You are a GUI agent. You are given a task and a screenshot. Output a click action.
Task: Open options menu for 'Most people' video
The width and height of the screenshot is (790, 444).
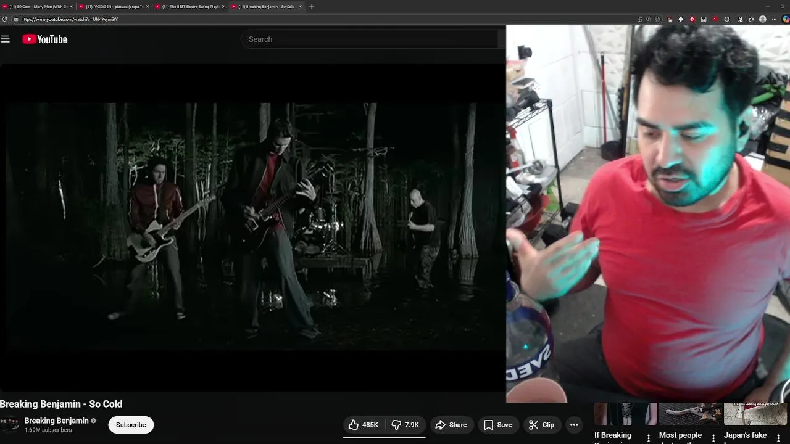[x=713, y=438]
